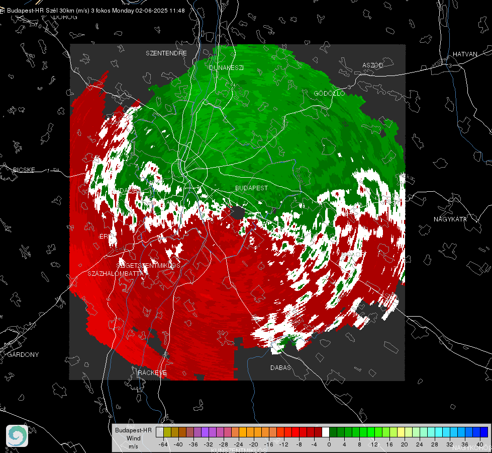Click the BICSKE label
492x453 pixels.
24,170
